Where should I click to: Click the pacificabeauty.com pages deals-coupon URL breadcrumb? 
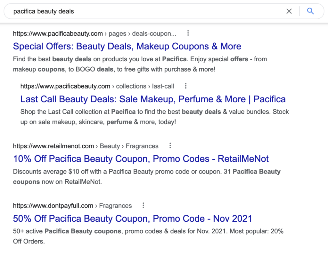click(x=94, y=33)
